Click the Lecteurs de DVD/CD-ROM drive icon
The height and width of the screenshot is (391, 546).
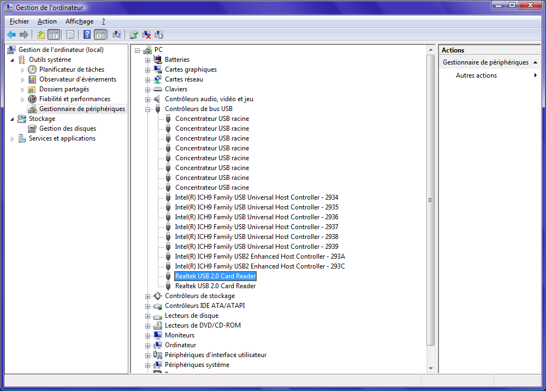(158, 325)
